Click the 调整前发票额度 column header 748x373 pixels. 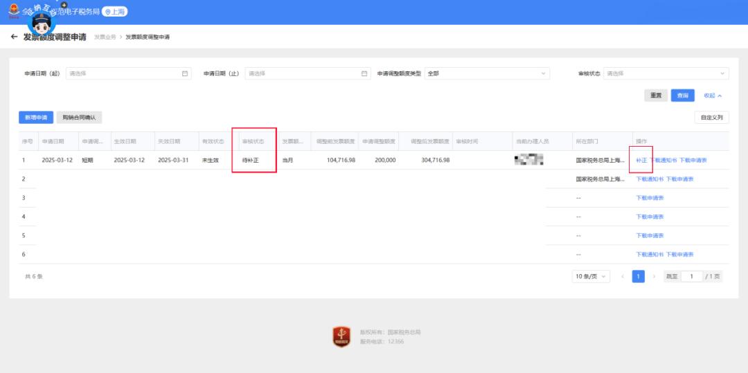point(336,141)
